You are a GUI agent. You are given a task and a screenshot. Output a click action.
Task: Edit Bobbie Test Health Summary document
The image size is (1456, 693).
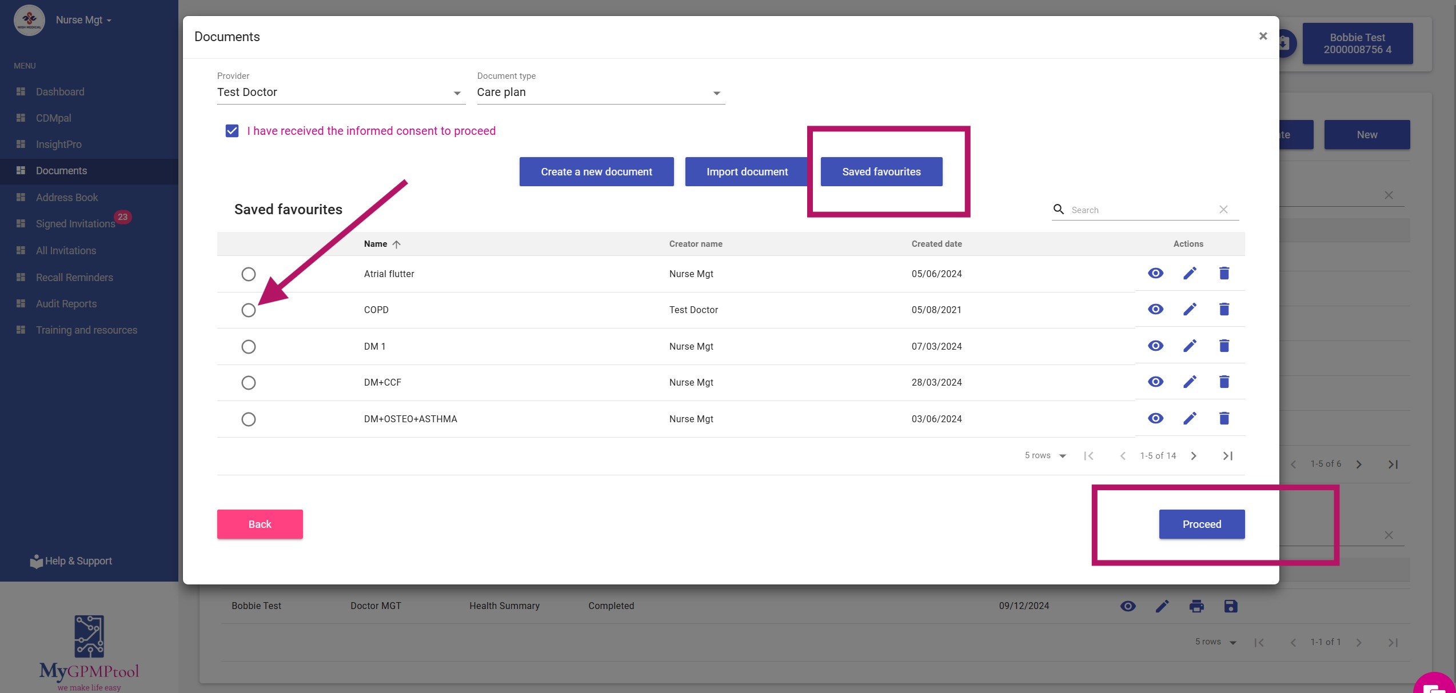1162,606
